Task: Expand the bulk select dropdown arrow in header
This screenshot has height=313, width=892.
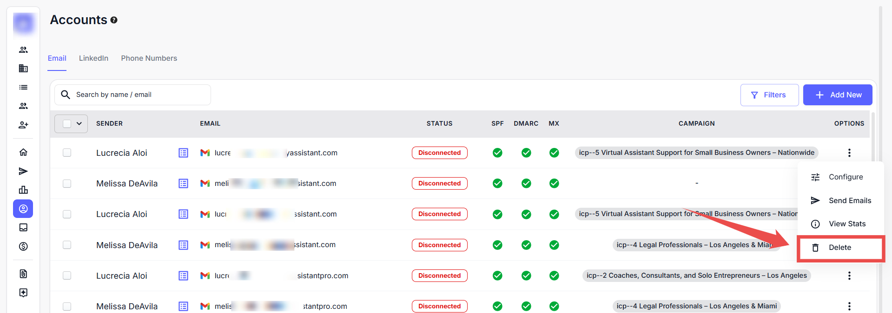Action: (x=79, y=123)
